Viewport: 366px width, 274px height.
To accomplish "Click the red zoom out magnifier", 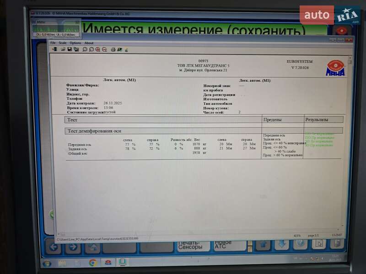I will coord(104,49).
